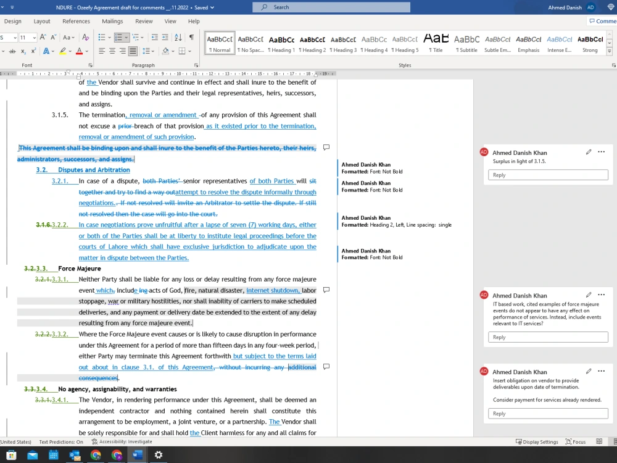
Task: Apply the red font color
Action: [x=79, y=51]
